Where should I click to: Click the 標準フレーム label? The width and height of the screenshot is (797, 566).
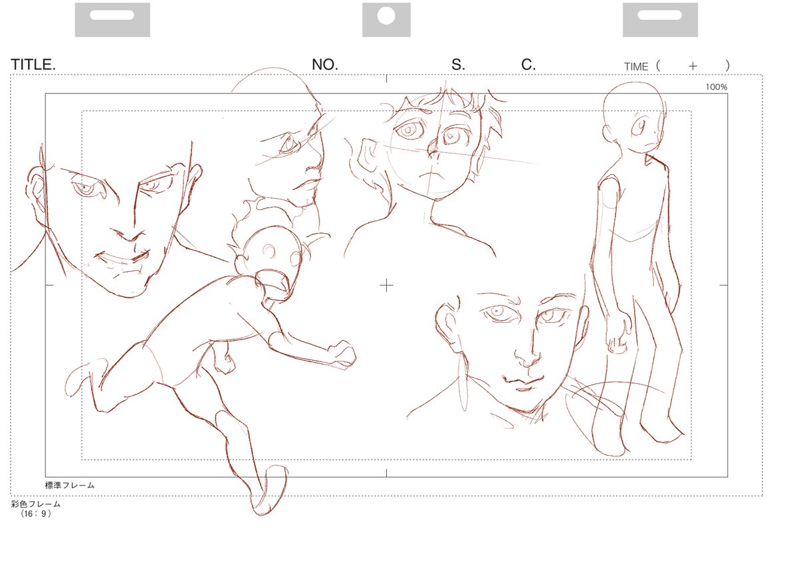[70, 485]
